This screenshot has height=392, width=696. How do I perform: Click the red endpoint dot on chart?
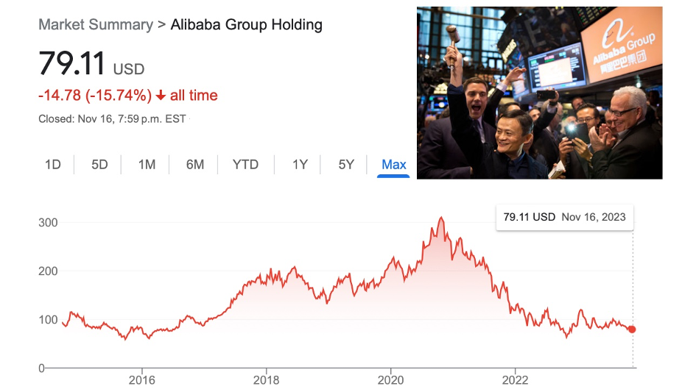coord(632,329)
